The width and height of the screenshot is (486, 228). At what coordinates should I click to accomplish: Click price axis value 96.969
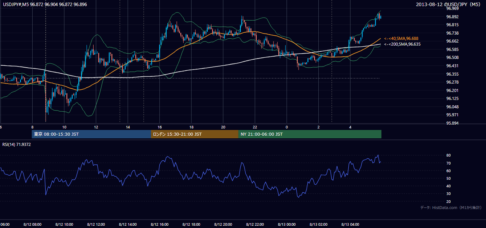[453, 8]
